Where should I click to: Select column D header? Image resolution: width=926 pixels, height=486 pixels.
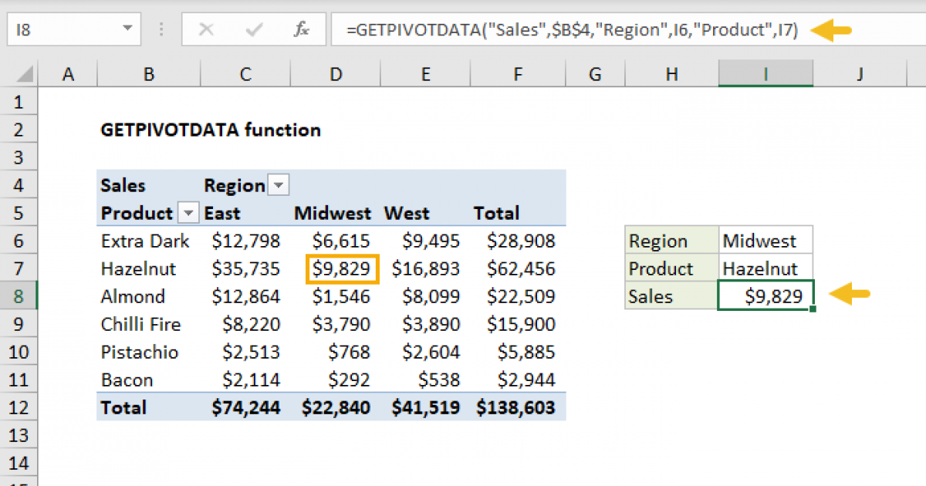point(336,73)
